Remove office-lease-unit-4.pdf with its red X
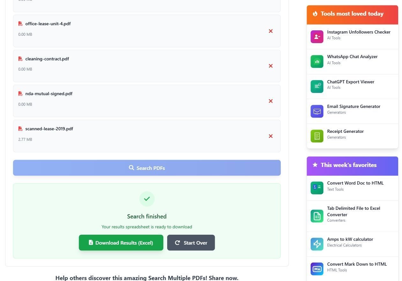 coord(271,31)
